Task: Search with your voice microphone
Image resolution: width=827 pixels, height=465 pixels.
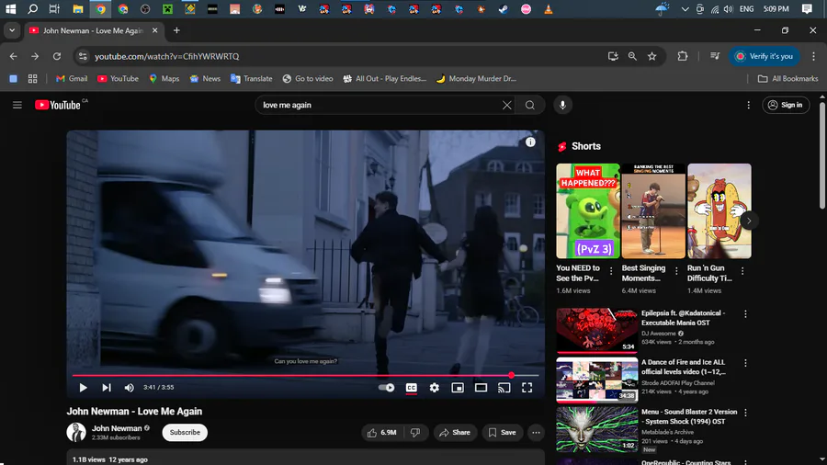Action: [562, 105]
